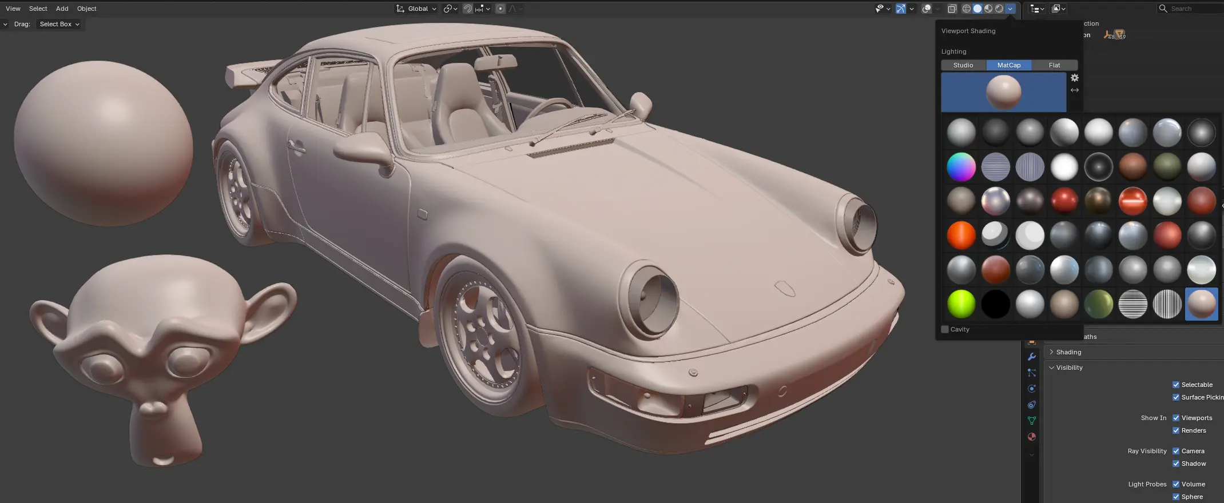Switch to Wireframe viewport shading
The height and width of the screenshot is (503, 1224).
click(967, 9)
